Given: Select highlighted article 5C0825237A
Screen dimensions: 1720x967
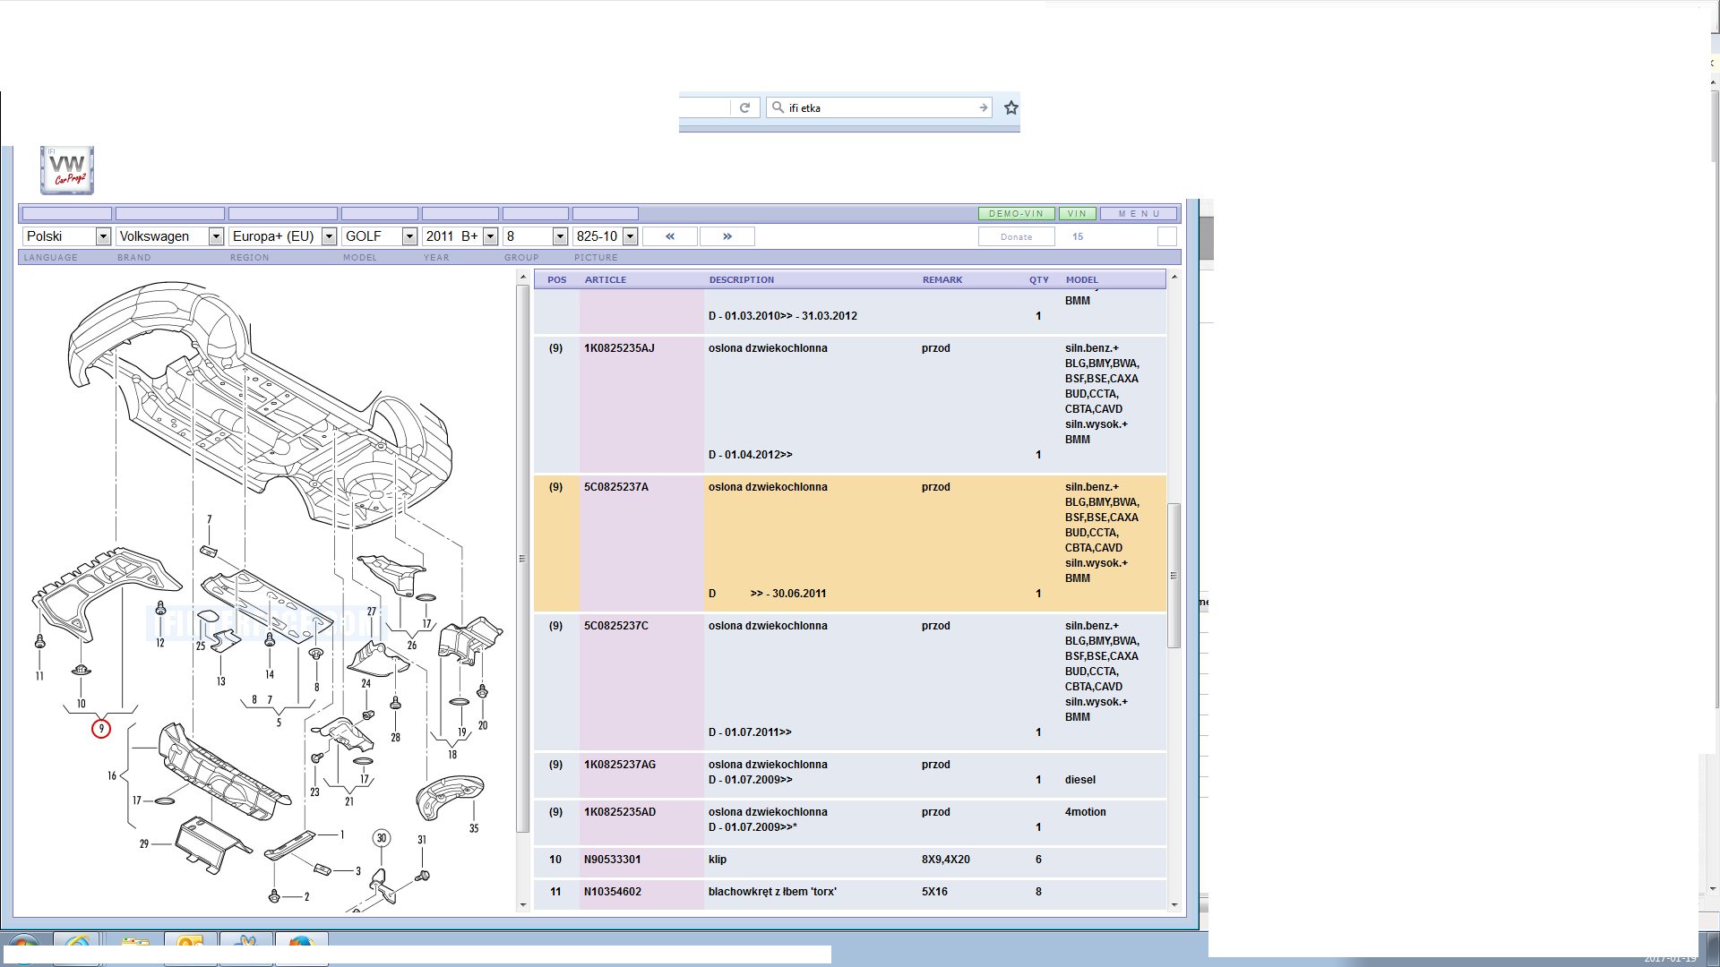Looking at the screenshot, I should [x=616, y=487].
